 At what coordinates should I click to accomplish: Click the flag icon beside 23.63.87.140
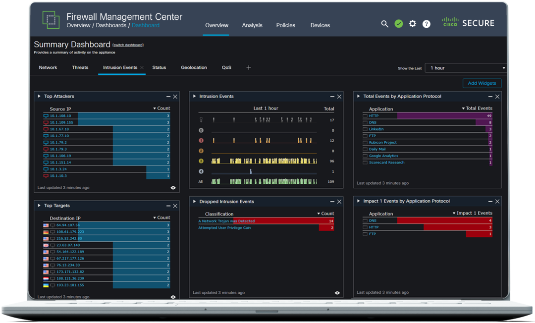click(x=46, y=245)
